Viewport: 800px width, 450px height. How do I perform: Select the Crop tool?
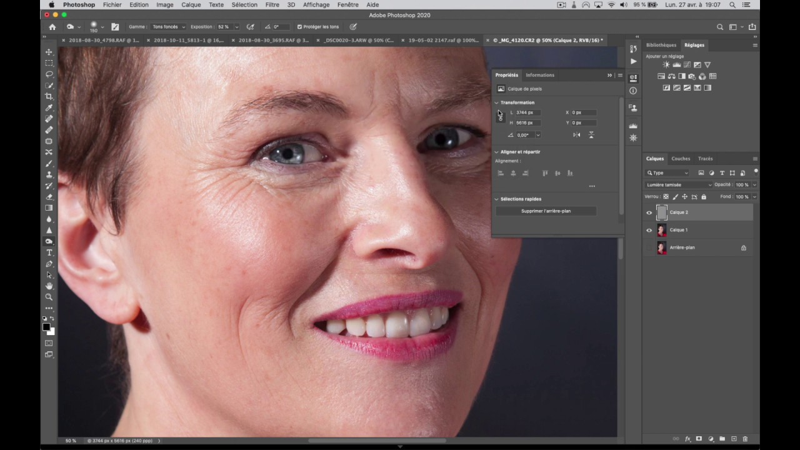(x=49, y=97)
